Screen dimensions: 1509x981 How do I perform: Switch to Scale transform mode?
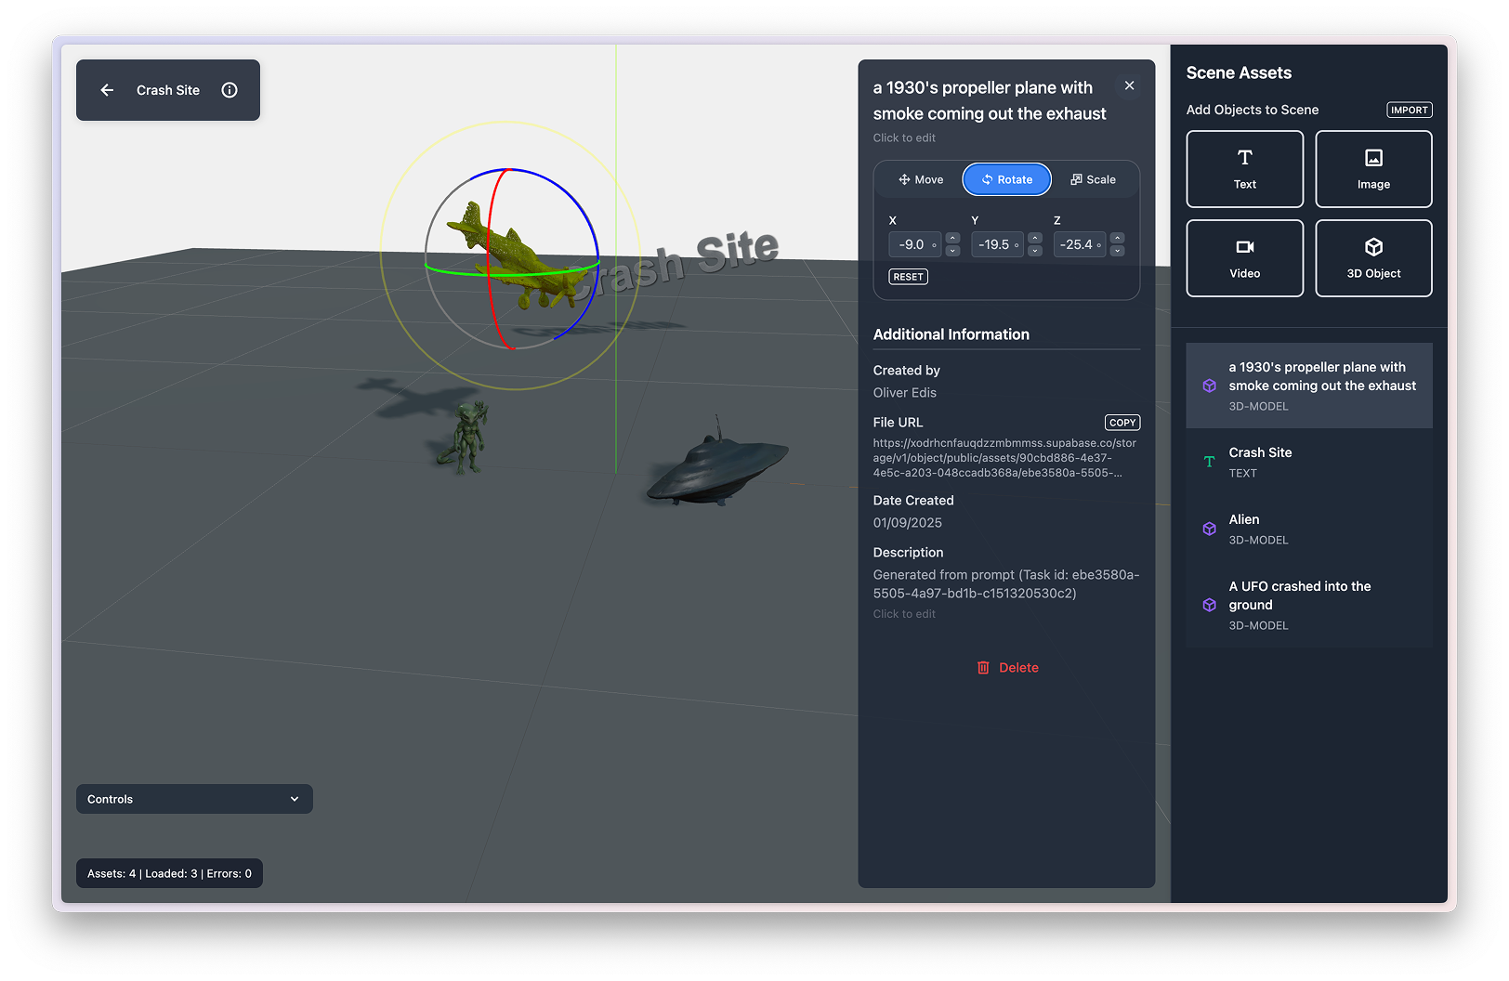(x=1093, y=179)
